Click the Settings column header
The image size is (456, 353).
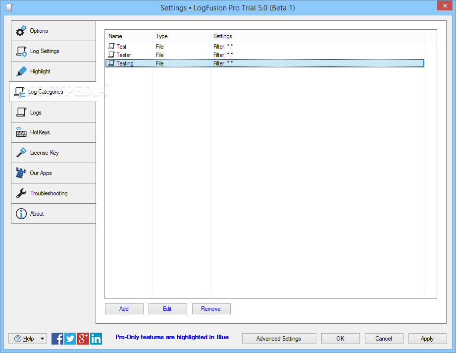click(317, 36)
